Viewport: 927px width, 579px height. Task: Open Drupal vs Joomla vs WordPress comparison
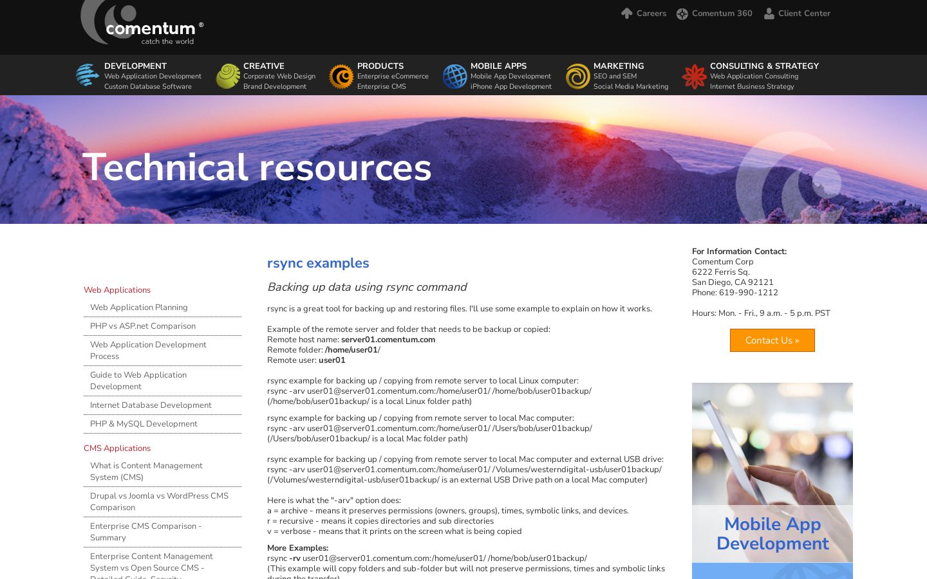pyautogui.click(x=159, y=502)
